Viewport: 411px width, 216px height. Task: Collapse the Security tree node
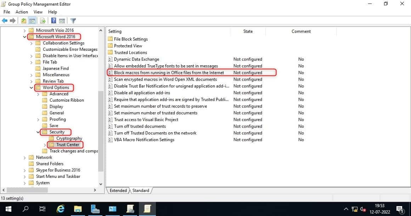38,132
